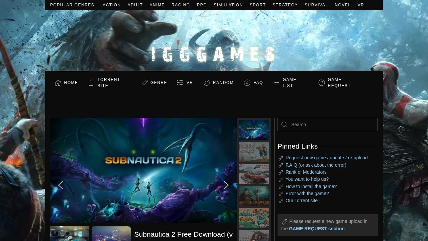This screenshot has height=241, width=428.
Task: Click link icon beside Error with the game
Action: (281, 194)
